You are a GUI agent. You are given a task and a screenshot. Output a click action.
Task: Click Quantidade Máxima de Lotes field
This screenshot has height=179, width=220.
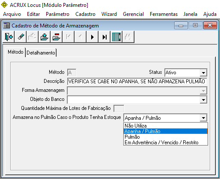pyautogui.click(x=119, y=109)
